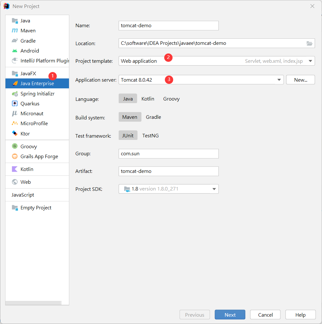Screen dimensions: 322x324
Task: Open the Web application template combo box
Action: [217, 61]
